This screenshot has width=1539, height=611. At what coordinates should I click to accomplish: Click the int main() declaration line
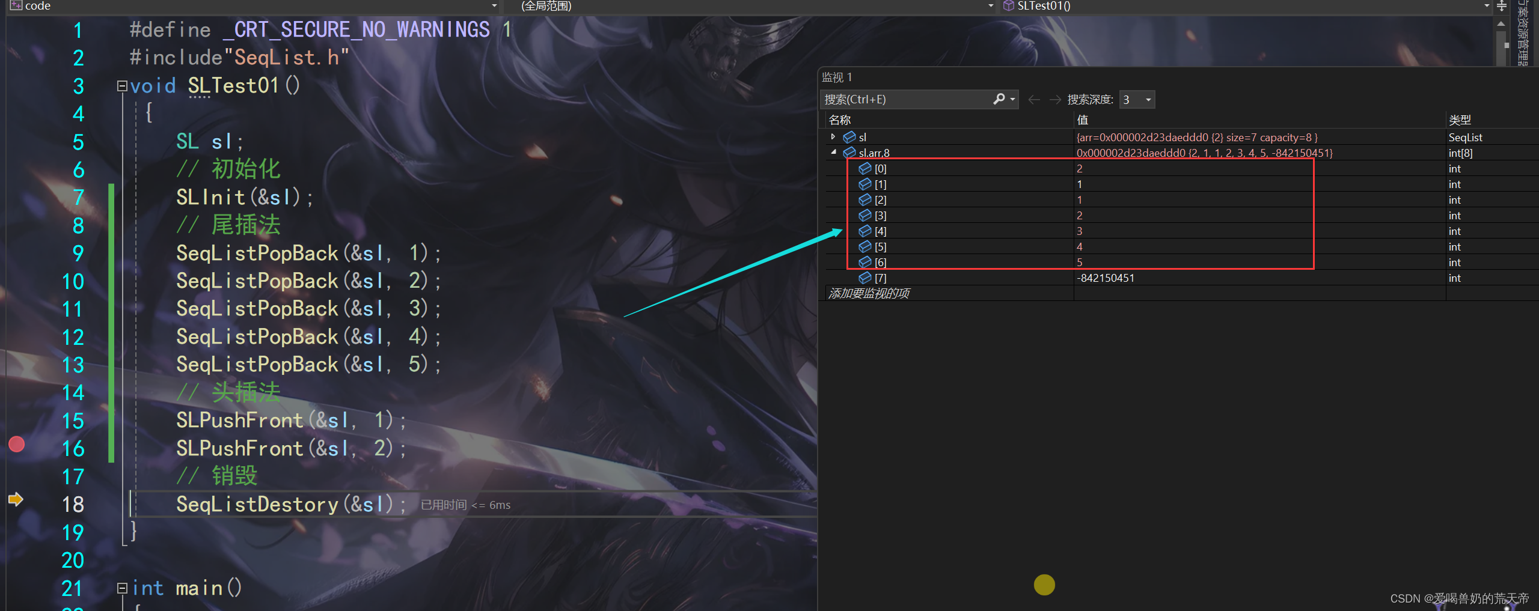[x=187, y=588]
